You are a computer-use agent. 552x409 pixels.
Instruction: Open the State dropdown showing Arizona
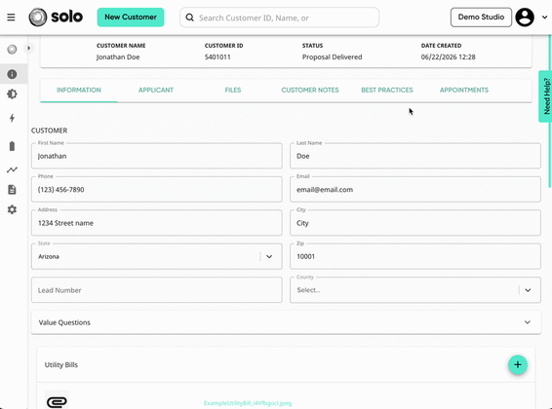pos(157,256)
